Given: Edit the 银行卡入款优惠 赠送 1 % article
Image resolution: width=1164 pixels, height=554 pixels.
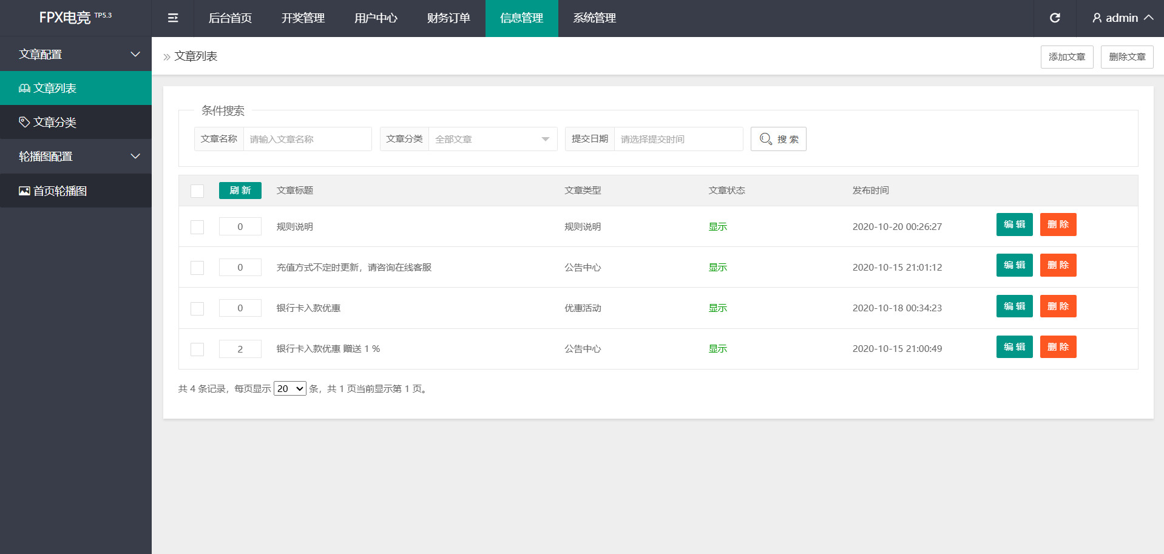Looking at the screenshot, I should point(1015,347).
